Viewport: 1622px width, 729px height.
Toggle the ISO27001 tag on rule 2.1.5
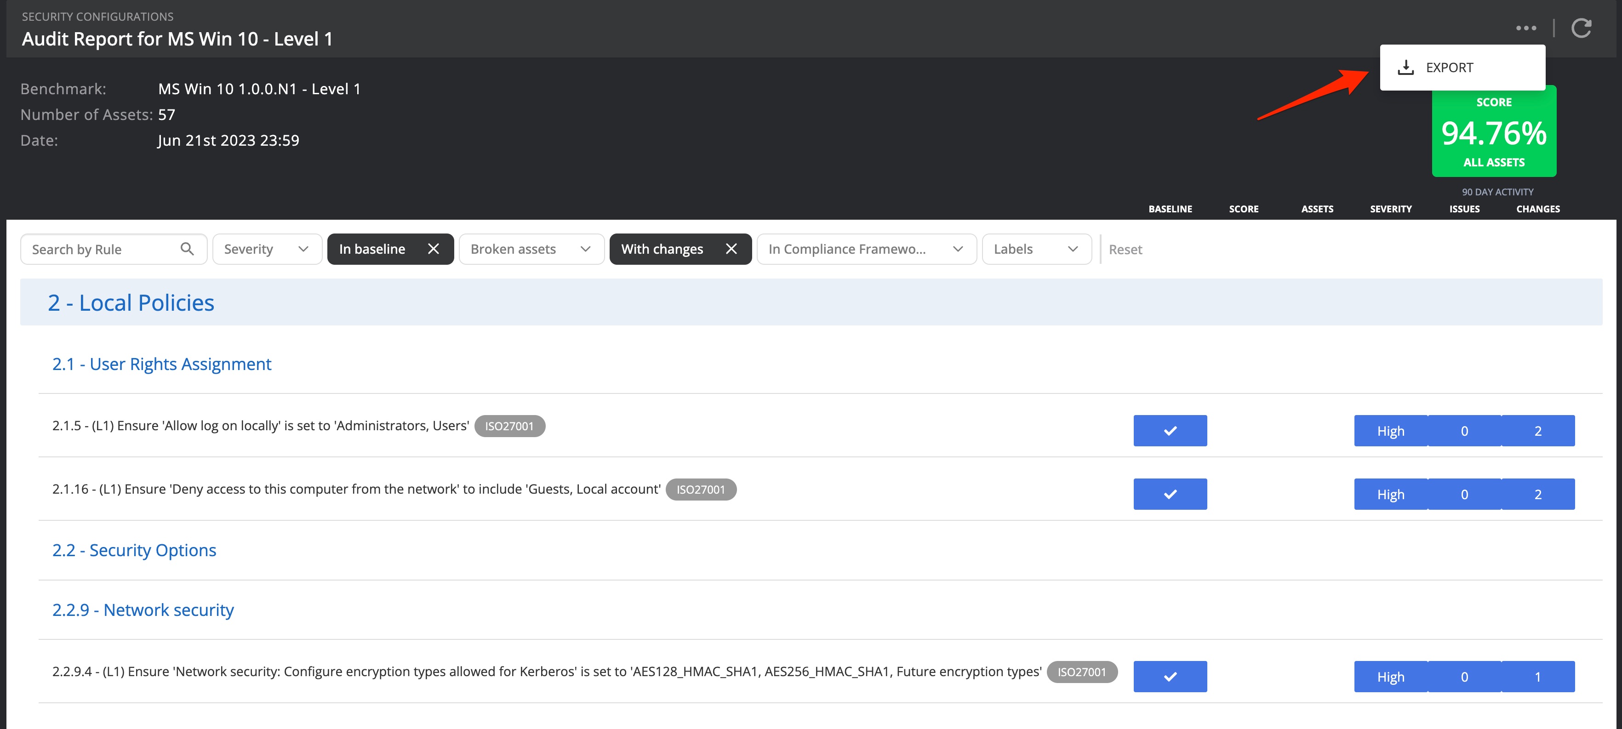(x=511, y=426)
